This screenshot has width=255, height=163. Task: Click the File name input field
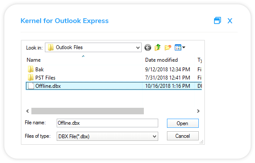click(x=107, y=123)
